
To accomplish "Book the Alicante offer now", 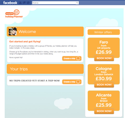I will 104,111.
